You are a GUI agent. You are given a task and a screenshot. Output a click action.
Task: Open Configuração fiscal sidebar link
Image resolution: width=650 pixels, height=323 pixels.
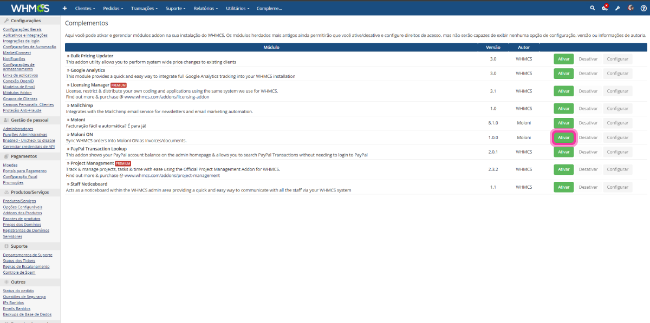[20, 177]
